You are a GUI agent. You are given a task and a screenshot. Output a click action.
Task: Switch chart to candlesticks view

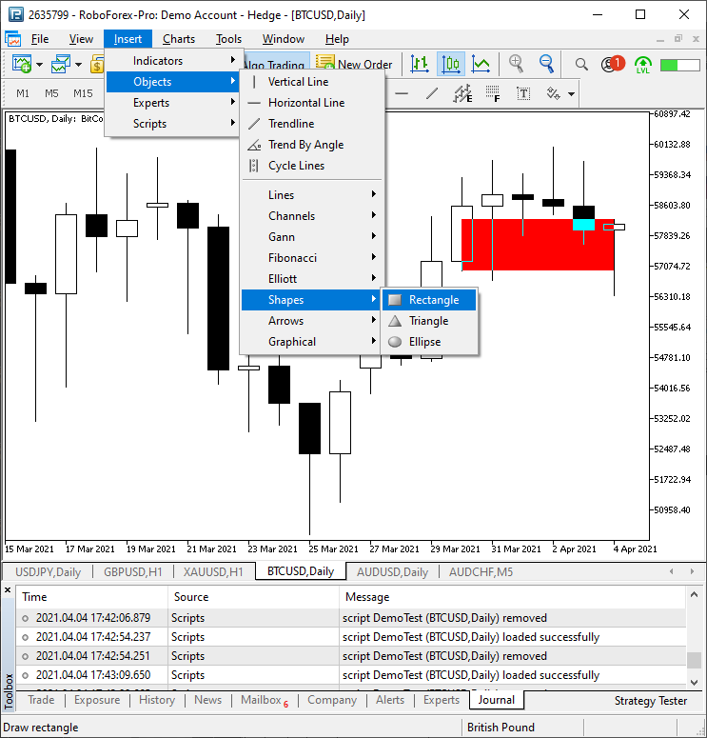pos(451,64)
